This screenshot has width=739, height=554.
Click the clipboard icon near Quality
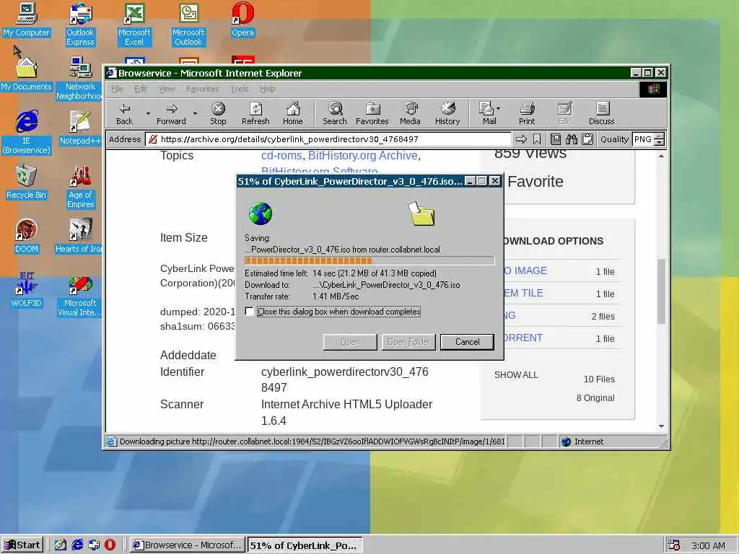(x=587, y=139)
